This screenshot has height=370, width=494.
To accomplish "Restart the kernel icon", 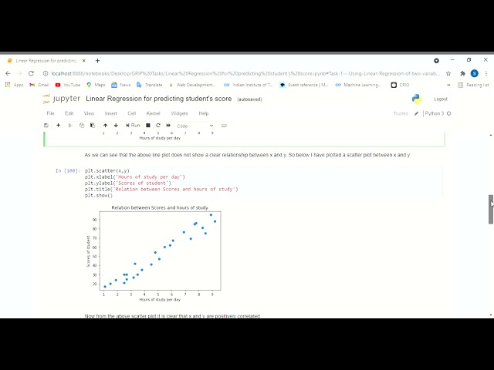I will 158,126.
